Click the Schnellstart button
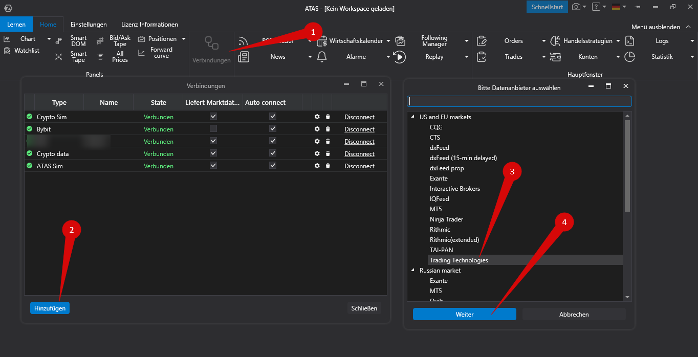Screen dimensions: 698x357 [547, 7]
